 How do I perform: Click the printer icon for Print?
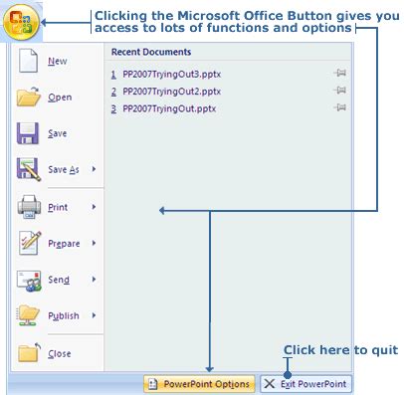click(29, 207)
